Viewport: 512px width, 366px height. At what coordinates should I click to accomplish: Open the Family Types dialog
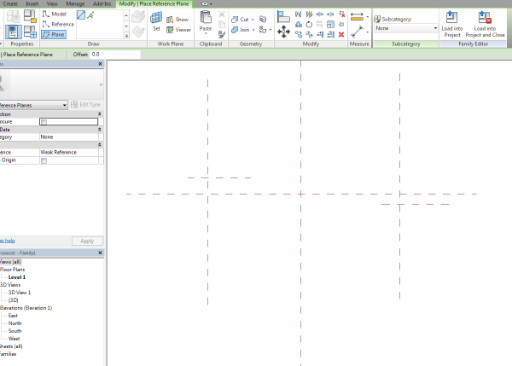click(x=31, y=32)
